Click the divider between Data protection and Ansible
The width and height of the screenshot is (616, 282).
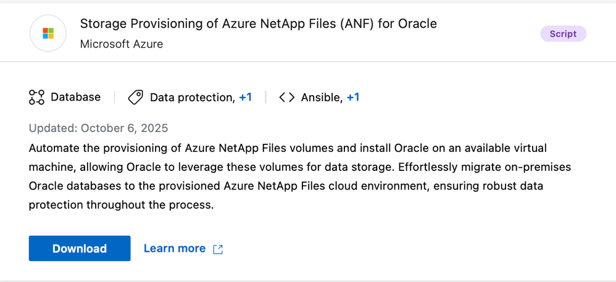pyautogui.click(x=265, y=97)
